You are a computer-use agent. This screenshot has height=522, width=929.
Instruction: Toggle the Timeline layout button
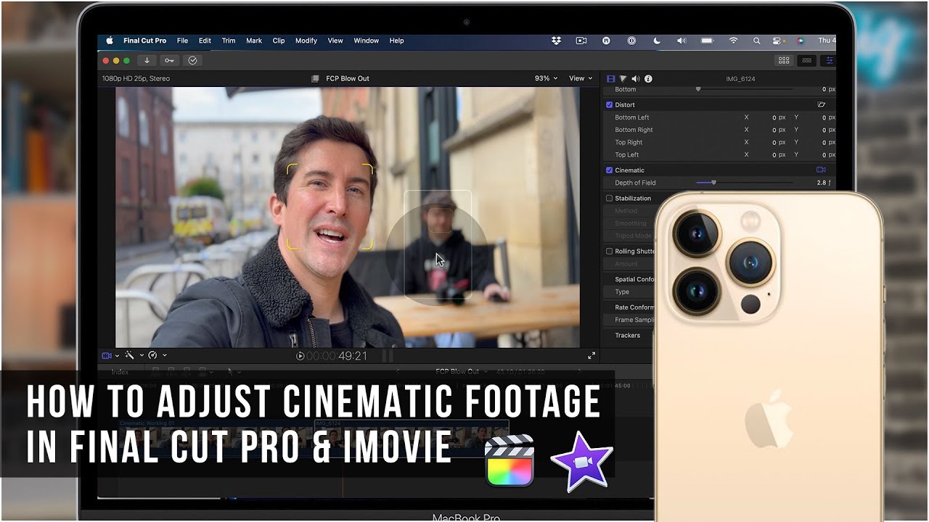click(807, 61)
